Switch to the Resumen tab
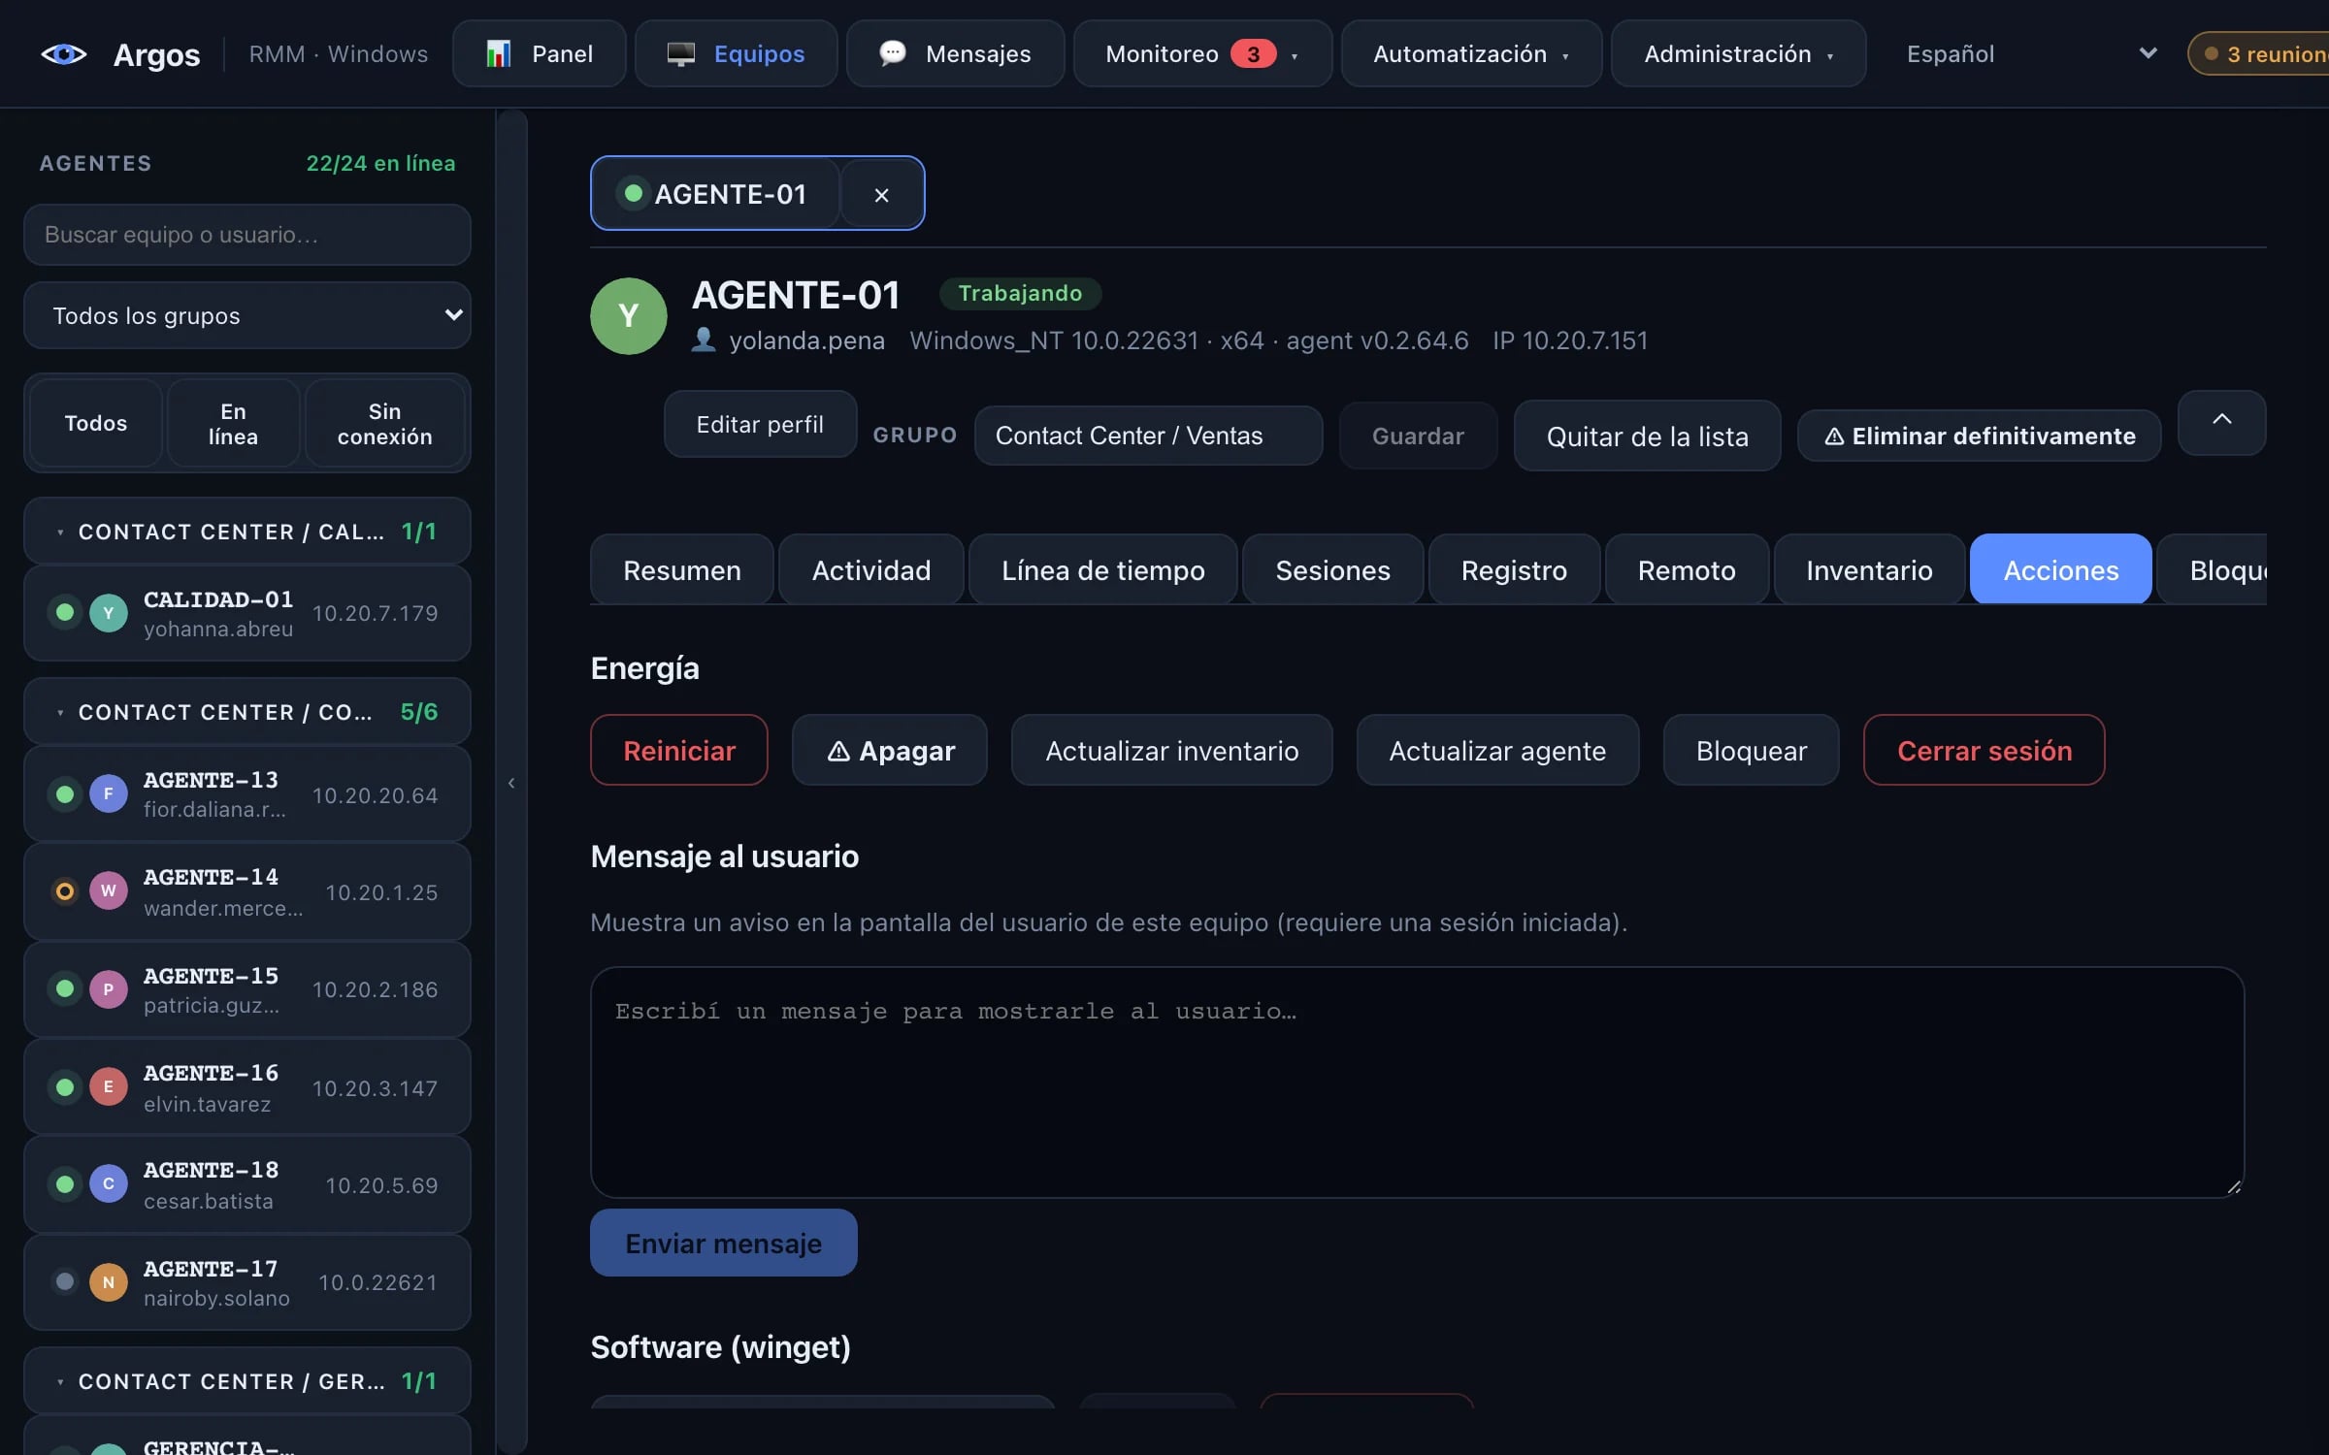This screenshot has height=1455, width=2329. coord(682,569)
